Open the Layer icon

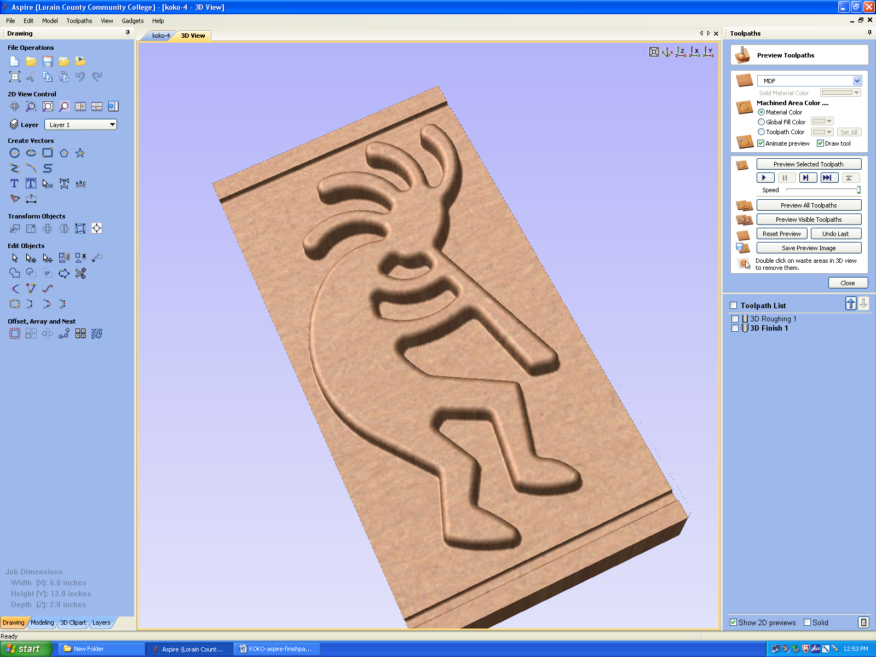pos(14,124)
